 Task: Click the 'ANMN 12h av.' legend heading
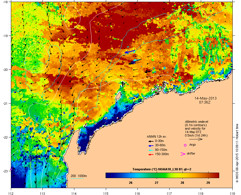pos(157,136)
